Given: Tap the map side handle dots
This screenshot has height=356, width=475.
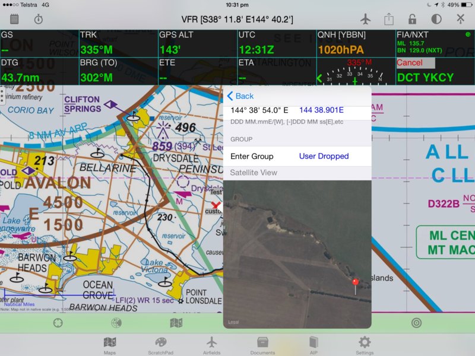Looking at the screenshot, I should tap(2, 96).
